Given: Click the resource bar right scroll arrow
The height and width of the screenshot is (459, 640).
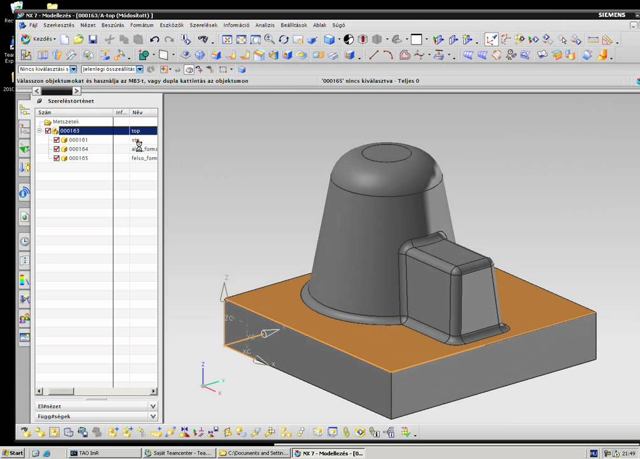Looking at the screenshot, I should [x=76, y=91].
